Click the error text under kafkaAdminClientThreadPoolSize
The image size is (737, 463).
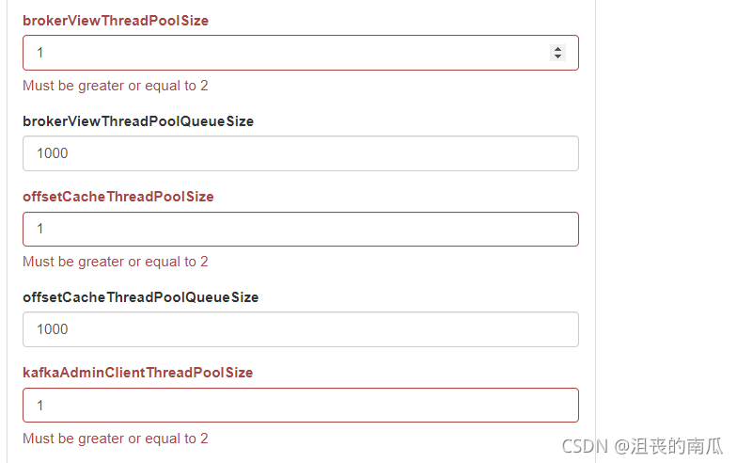pos(116,439)
